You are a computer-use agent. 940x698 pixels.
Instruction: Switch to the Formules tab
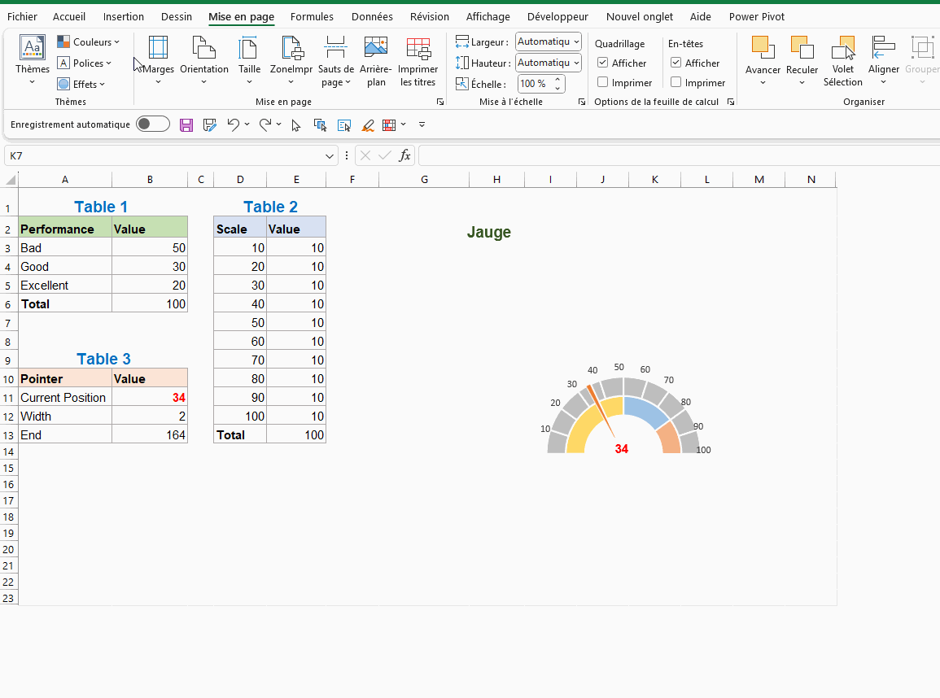click(312, 16)
